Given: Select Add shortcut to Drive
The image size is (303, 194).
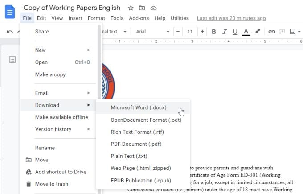Looking at the screenshot, I should 59,172.
